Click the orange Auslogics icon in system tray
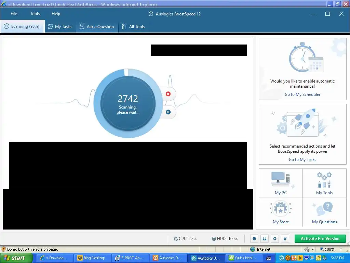Screen dimensions: 350x263 pos(288,258)
